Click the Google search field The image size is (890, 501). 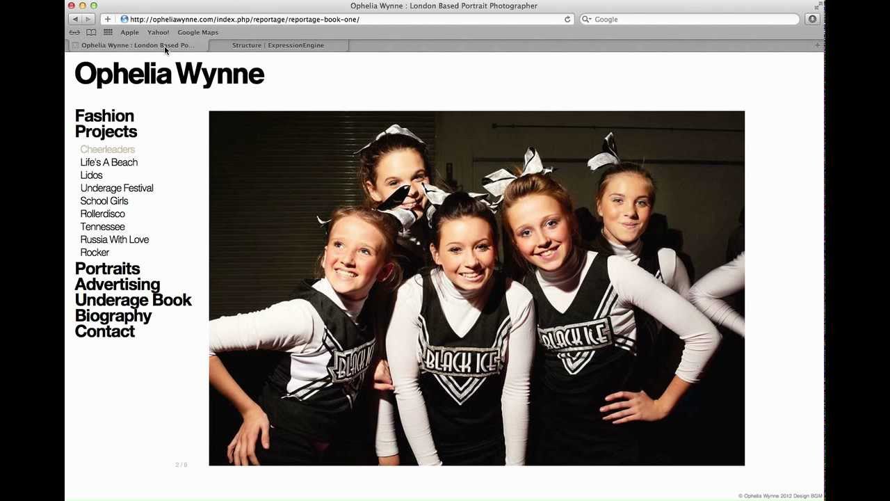tap(690, 19)
